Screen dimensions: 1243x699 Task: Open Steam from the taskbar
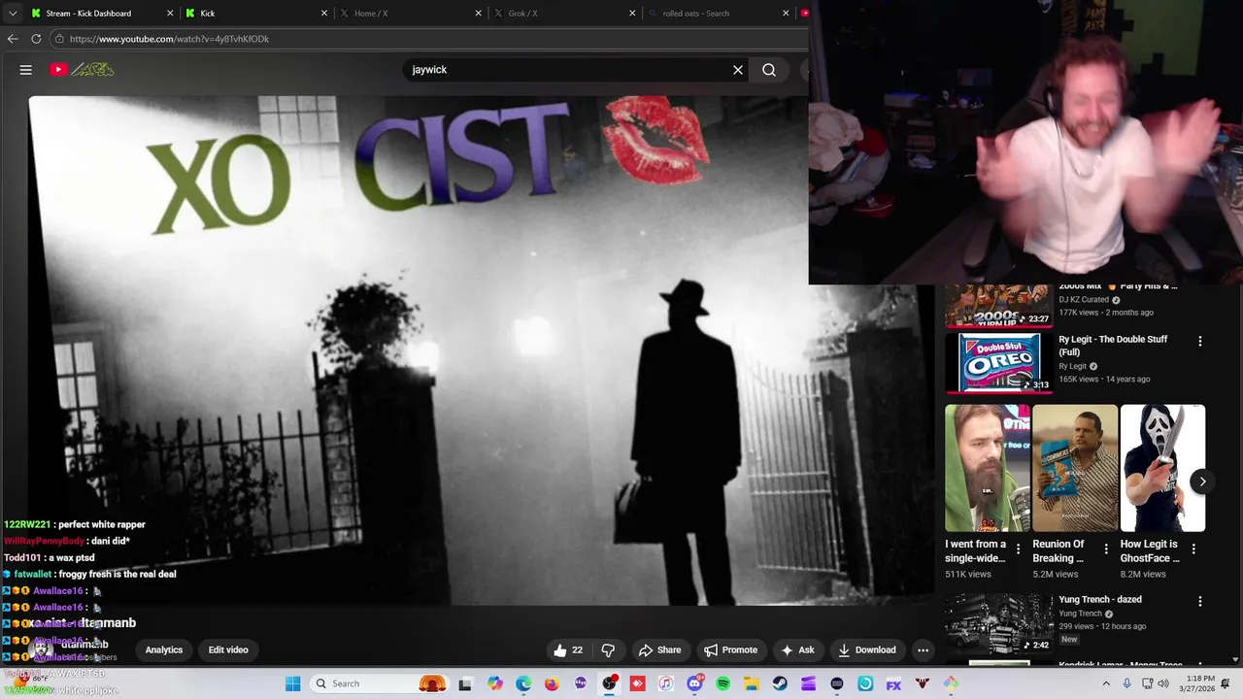point(780,683)
